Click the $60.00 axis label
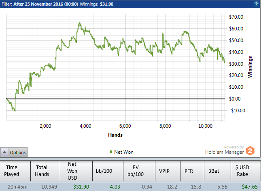Viewport: 261px width, 191px height. coord(236,28)
